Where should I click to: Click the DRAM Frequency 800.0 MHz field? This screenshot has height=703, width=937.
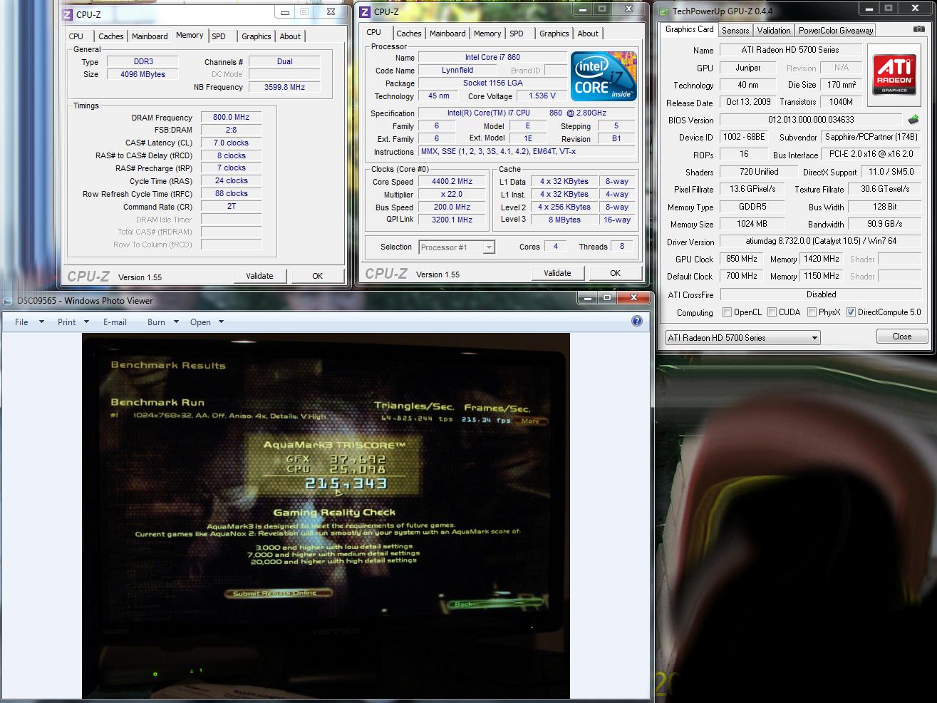pos(231,117)
